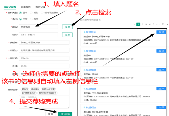
Task: Open the 荐购记录 tab
Action: click(40, 7)
